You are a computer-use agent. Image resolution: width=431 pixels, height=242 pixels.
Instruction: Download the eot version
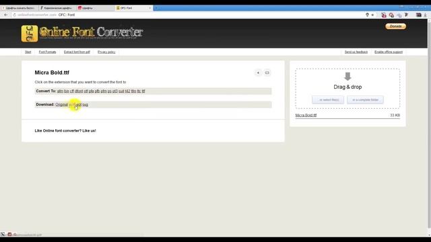point(79,105)
